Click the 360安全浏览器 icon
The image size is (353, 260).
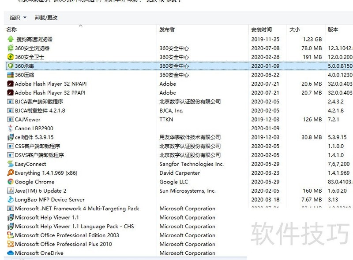[11, 48]
